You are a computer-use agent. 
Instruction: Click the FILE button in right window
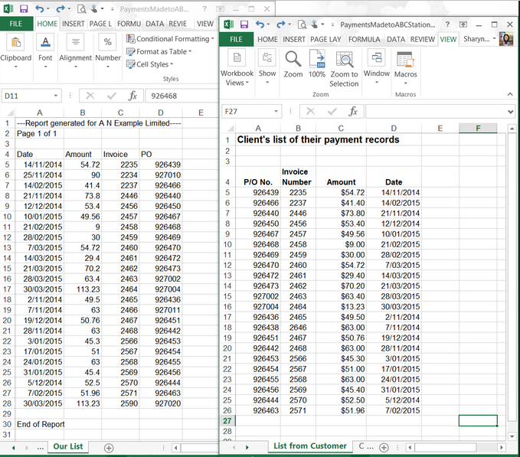point(236,39)
